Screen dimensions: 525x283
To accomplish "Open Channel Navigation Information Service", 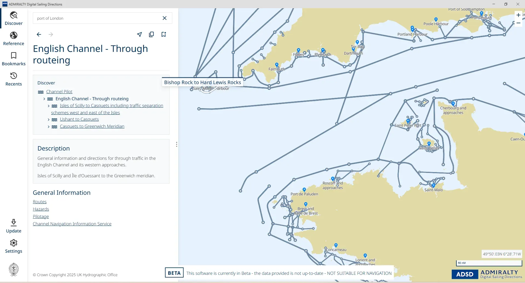I will (x=72, y=224).
